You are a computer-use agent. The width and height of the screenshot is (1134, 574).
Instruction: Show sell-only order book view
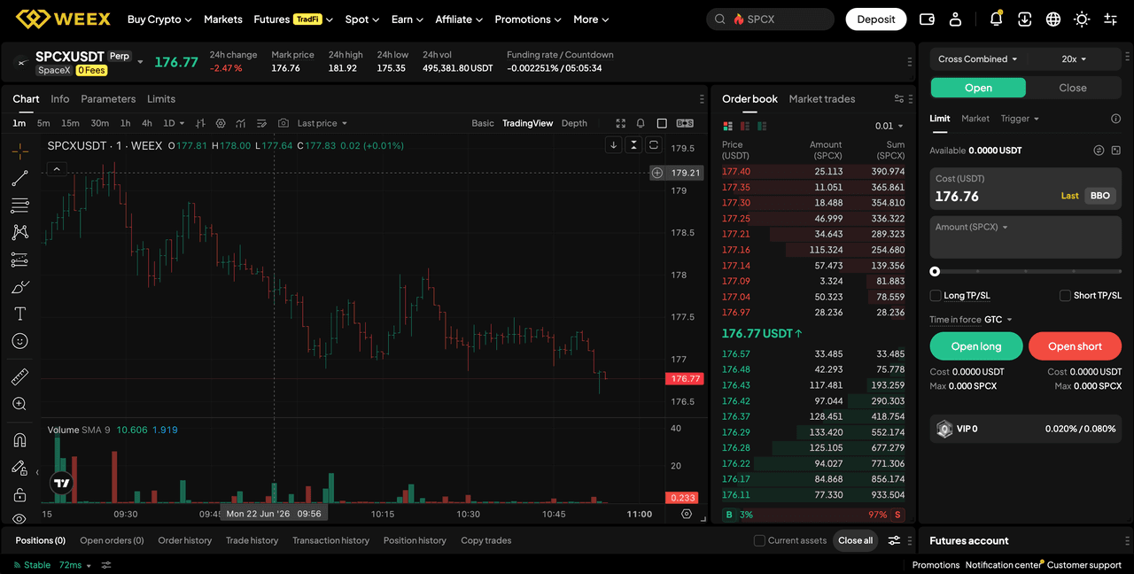[745, 126]
